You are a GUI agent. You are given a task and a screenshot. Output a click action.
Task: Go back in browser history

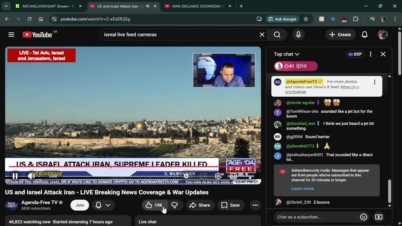(7, 19)
